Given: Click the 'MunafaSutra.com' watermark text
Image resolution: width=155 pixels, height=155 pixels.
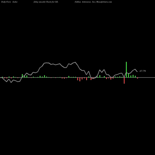Looking at the screenshot, I should [104, 2].
